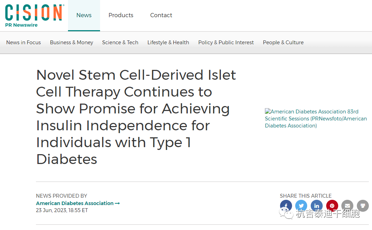Share the article on Twitter
This screenshot has width=372, height=230.
(301, 206)
